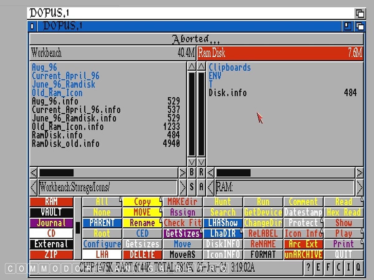The image size is (374, 280).
Task: Select the Aug_96.info file entry
Action: click(55, 101)
